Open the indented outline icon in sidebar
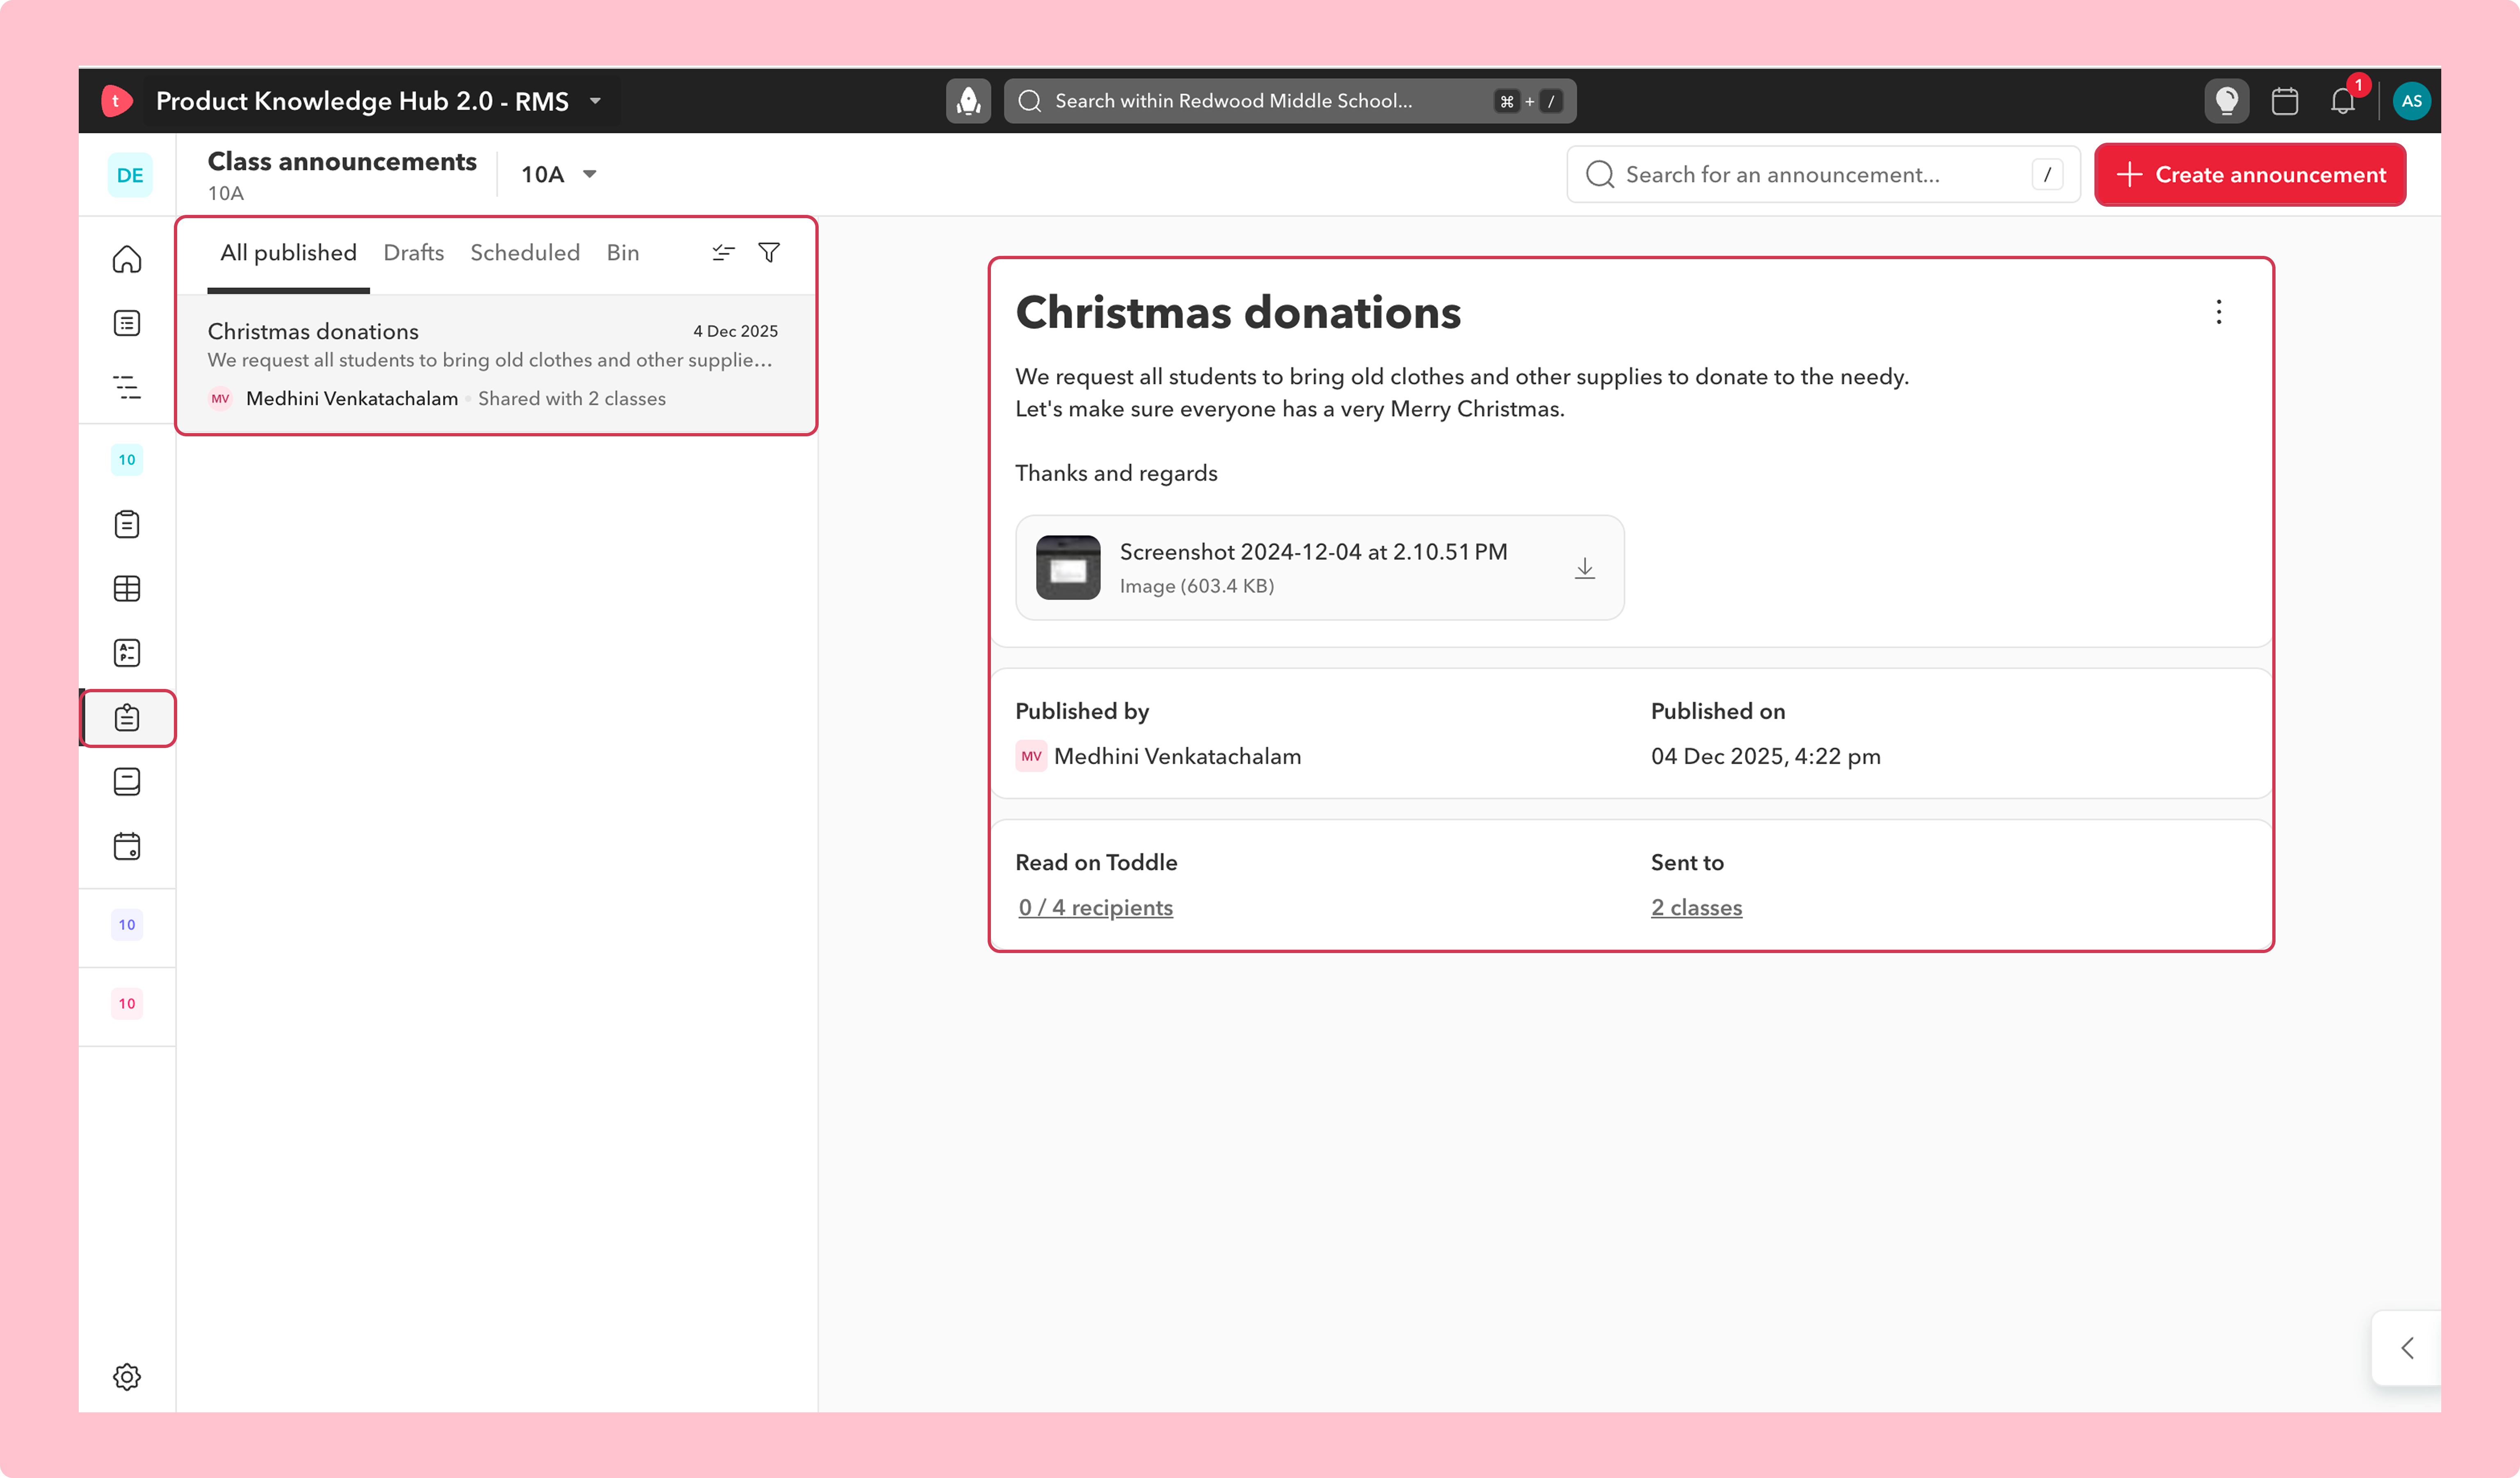Image resolution: width=2520 pixels, height=1478 pixels. coord(127,388)
